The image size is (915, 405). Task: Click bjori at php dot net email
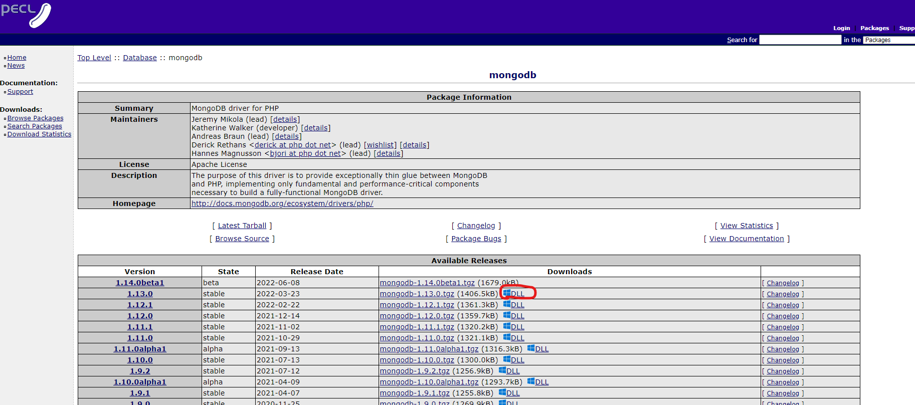[x=305, y=153]
